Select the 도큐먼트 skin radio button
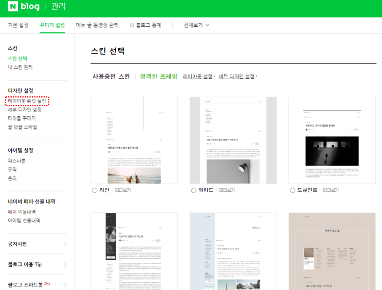 pyautogui.click(x=293, y=190)
